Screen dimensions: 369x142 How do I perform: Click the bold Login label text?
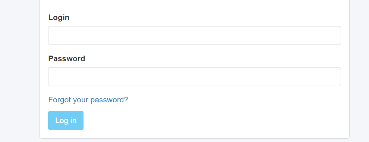tap(59, 17)
